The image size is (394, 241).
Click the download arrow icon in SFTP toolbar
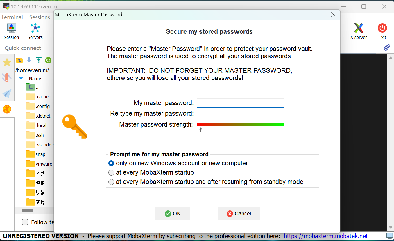[29, 60]
